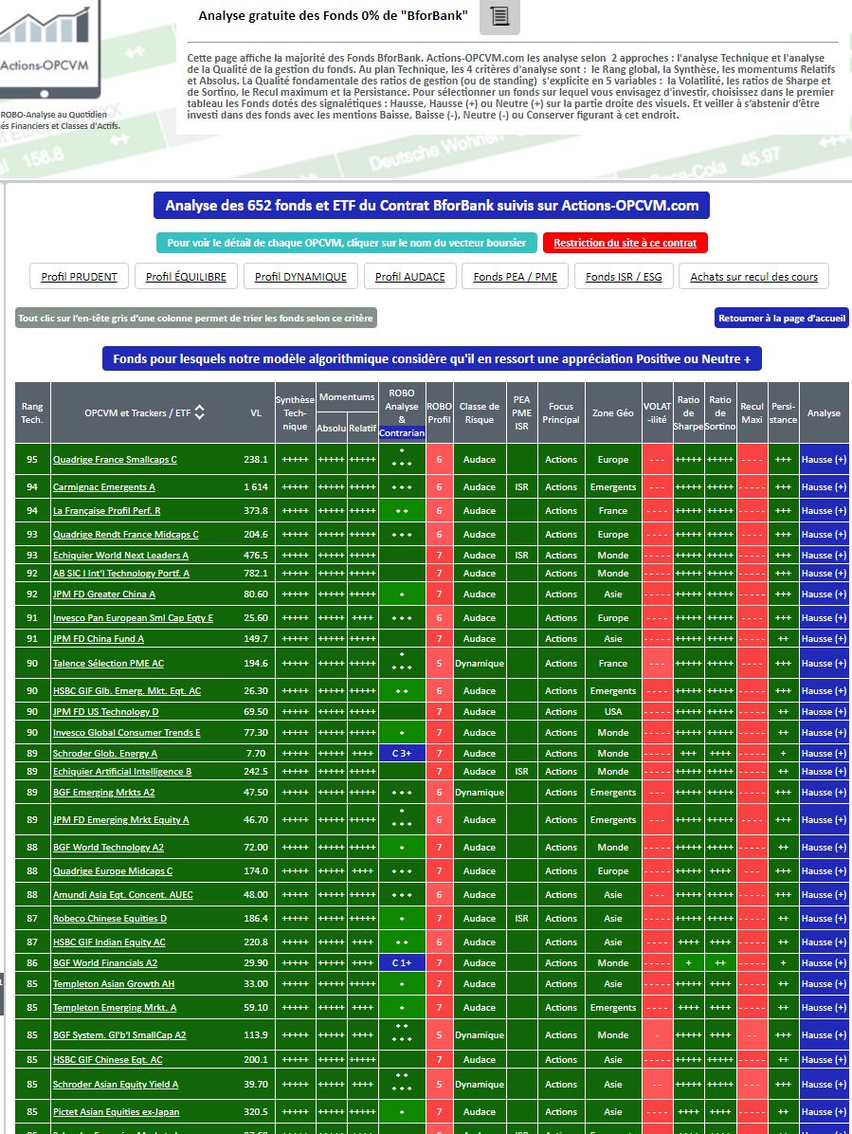852x1134 pixels.
Task: Sort the table by Rang Tech. column
Action: click(32, 413)
